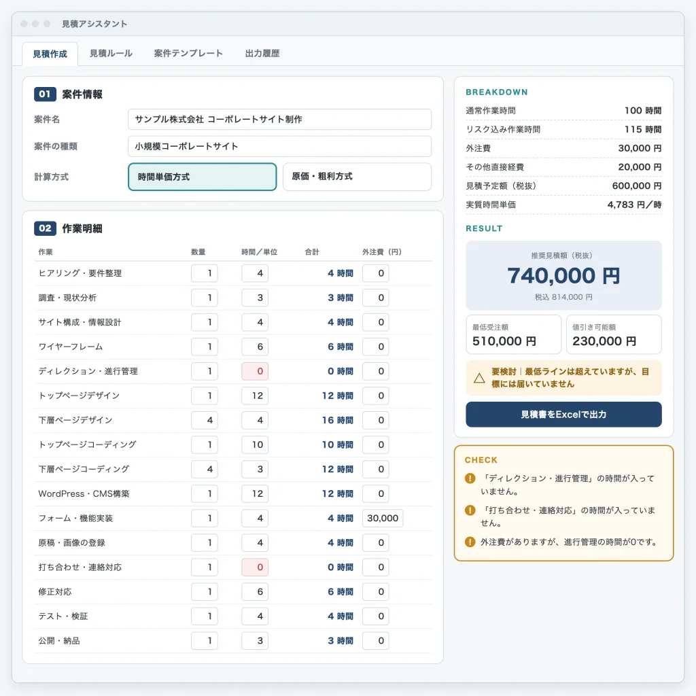Click the 01 badge of 案件情報

(45, 94)
